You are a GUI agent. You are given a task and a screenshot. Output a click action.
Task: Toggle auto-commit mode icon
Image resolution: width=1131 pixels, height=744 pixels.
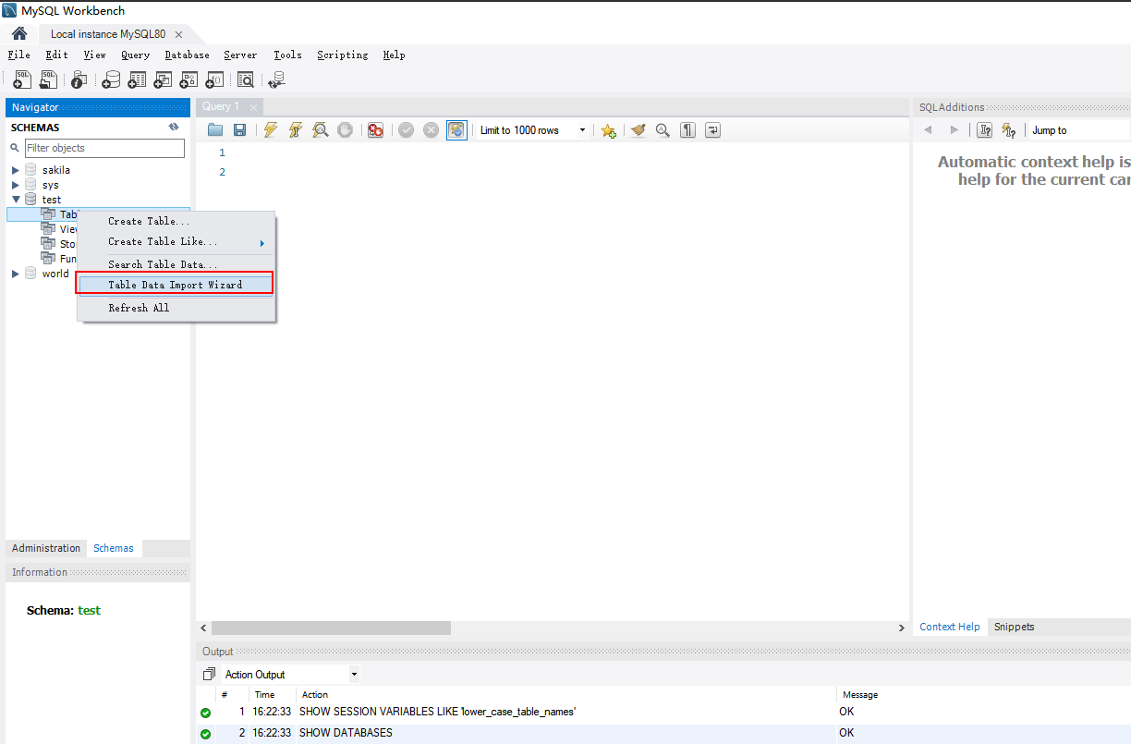[456, 130]
